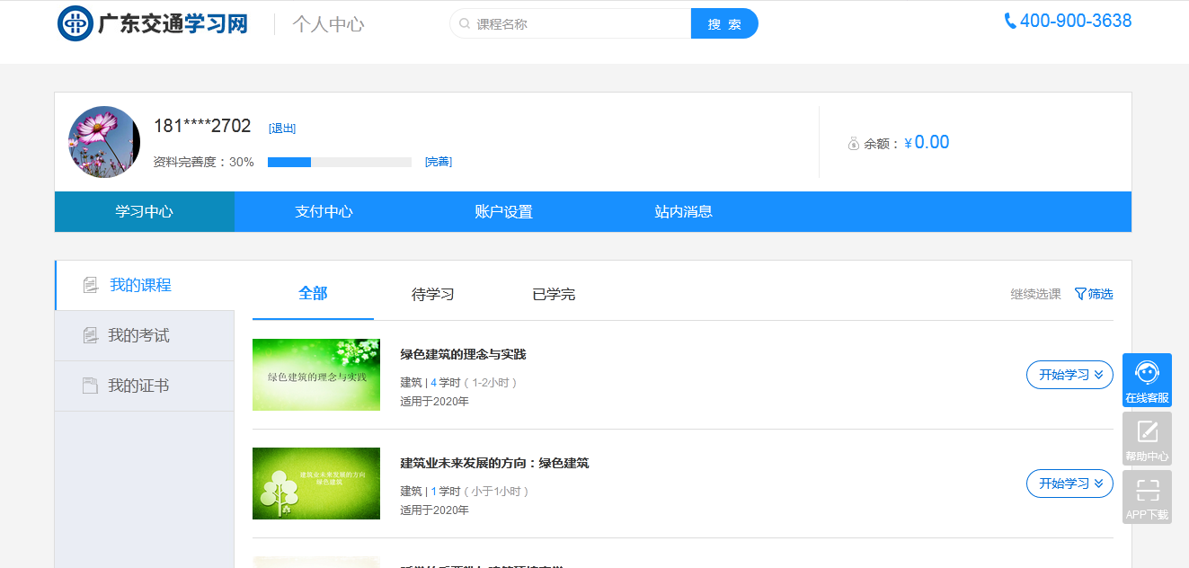Expand 开始学习 dropdown for 建筑业未来发展的方向
This screenshot has height=568, width=1189.
point(1069,484)
